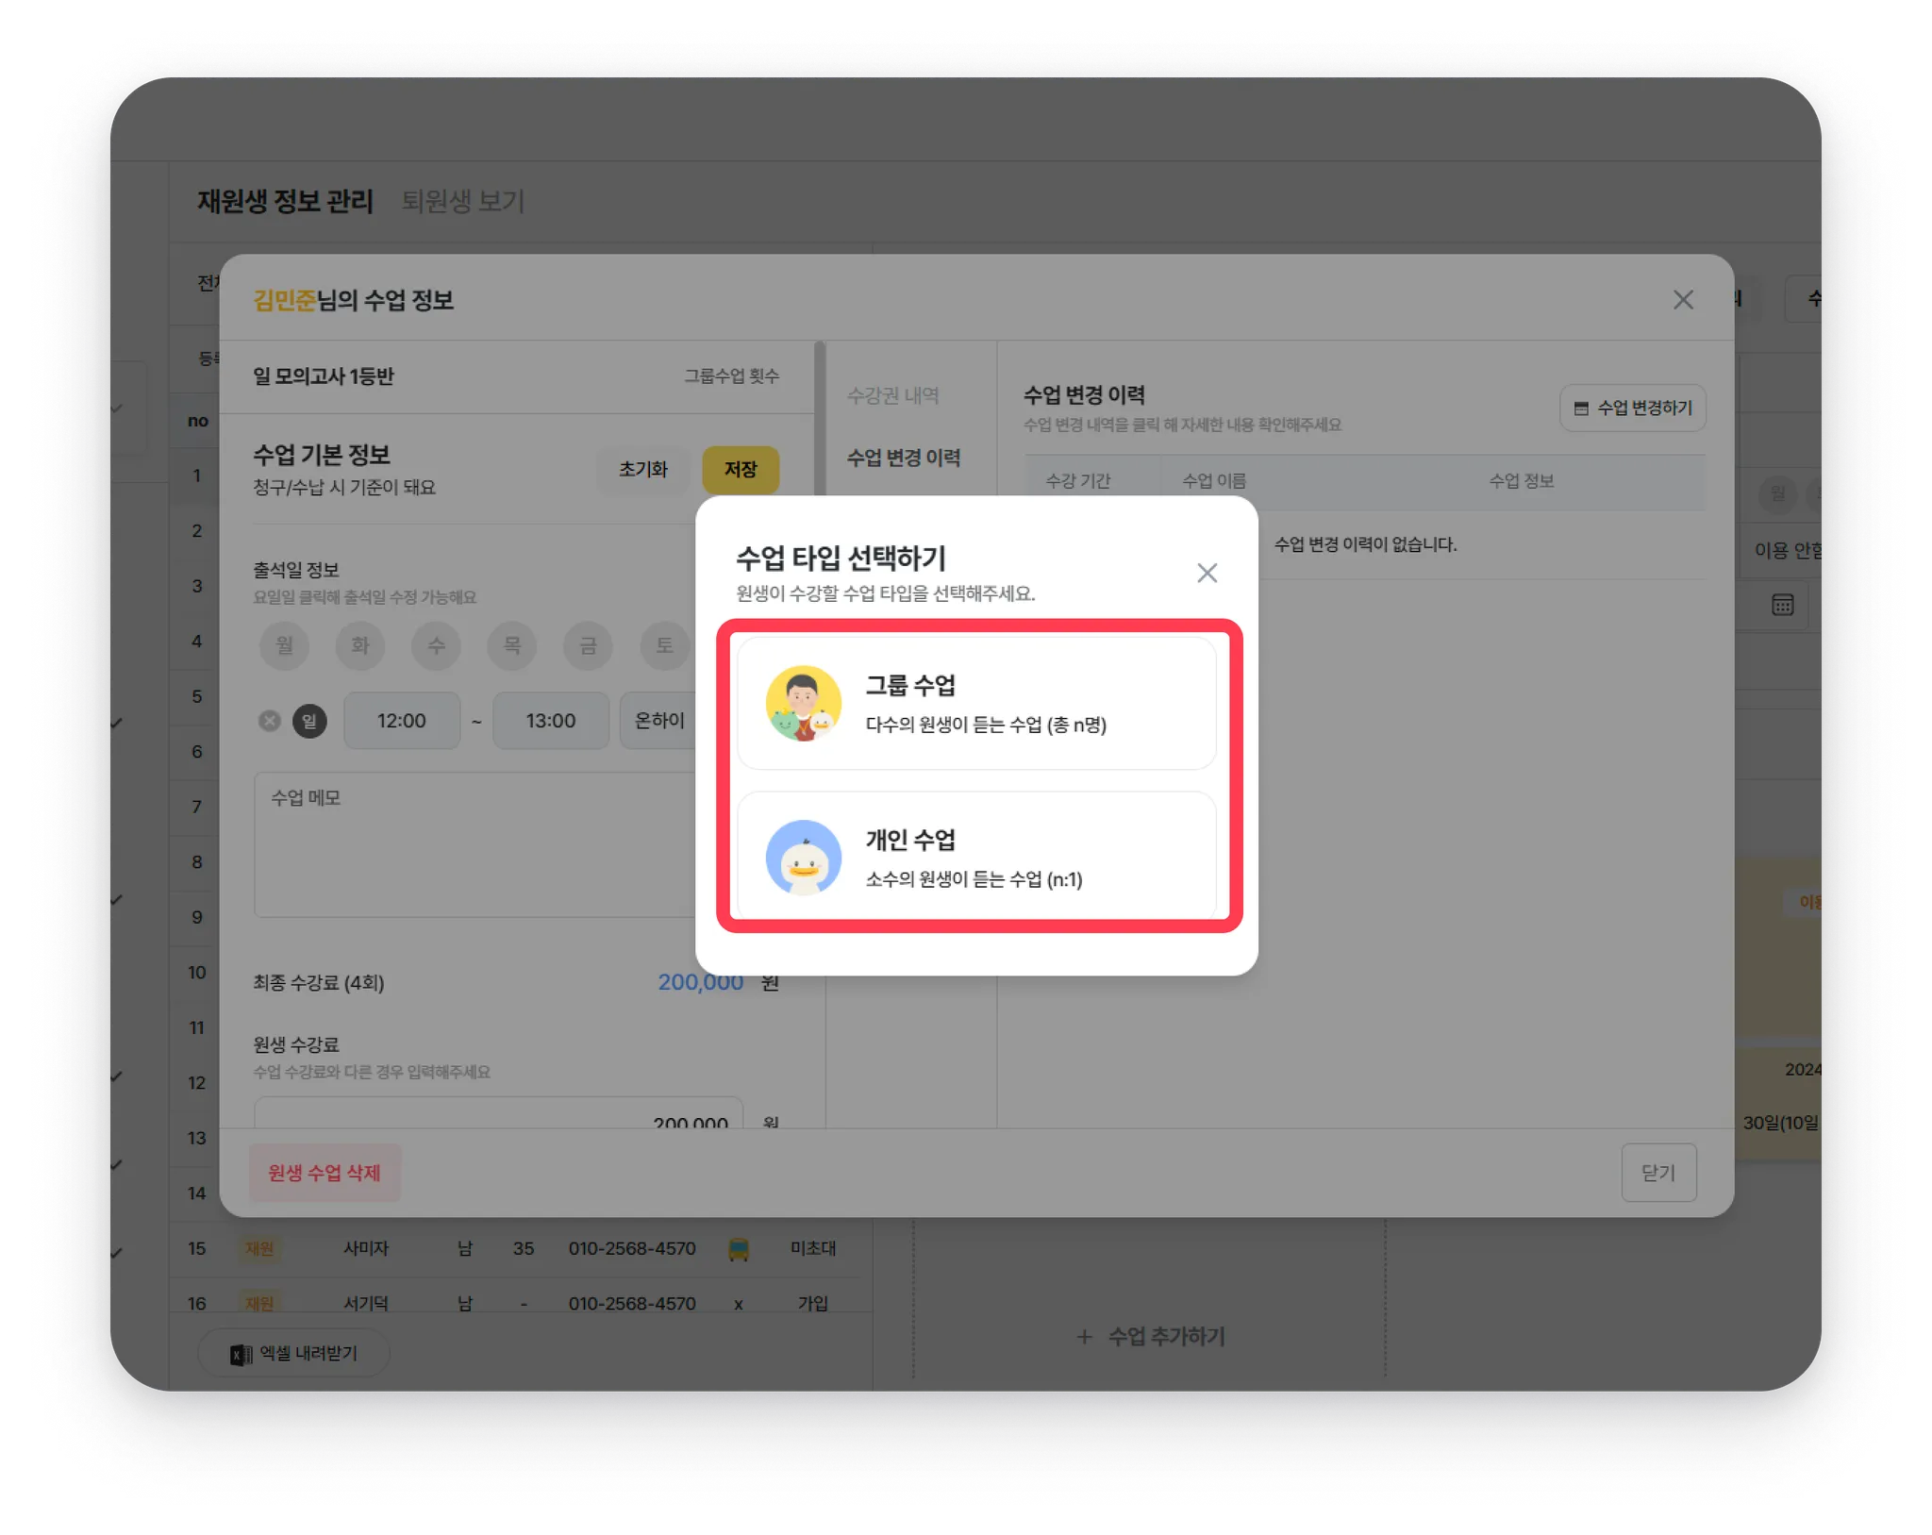Click the Excel icon in 엑셀 내려받기
Viewport: 1932px width, 1535px height.
[x=241, y=1354]
